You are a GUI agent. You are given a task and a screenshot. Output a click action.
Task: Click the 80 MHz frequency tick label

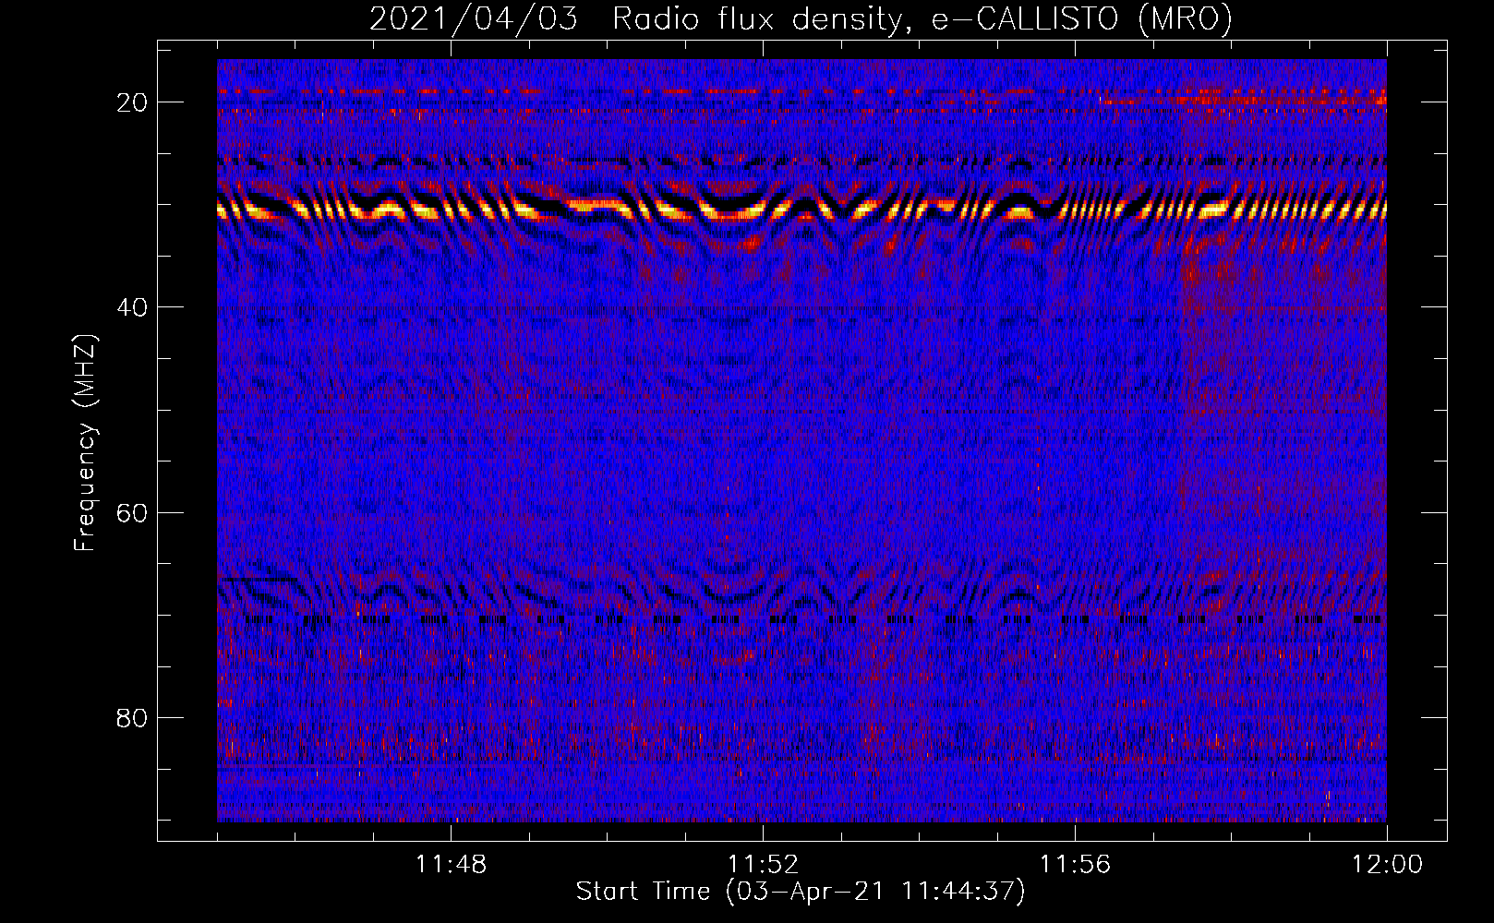[x=133, y=718]
